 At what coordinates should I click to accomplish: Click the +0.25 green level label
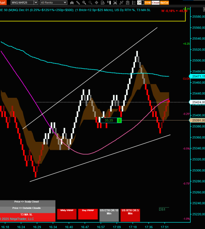[186, 44]
